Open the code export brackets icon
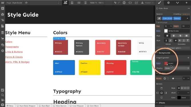The width and height of the screenshot is (191, 107). point(130,3)
